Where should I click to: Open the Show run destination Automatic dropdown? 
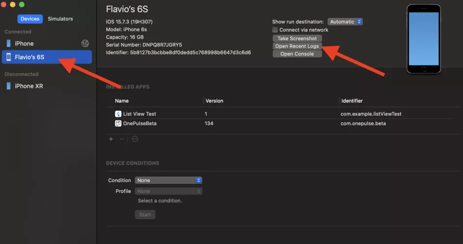click(x=345, y=22)
